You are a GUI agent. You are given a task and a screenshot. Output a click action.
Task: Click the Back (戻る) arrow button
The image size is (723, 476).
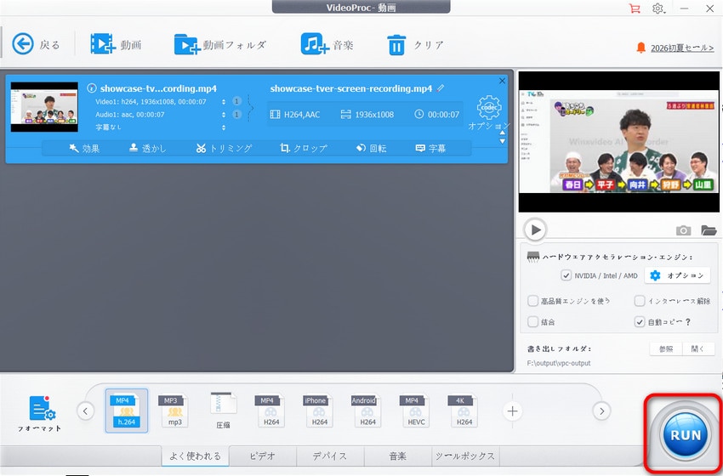(23, 45)
